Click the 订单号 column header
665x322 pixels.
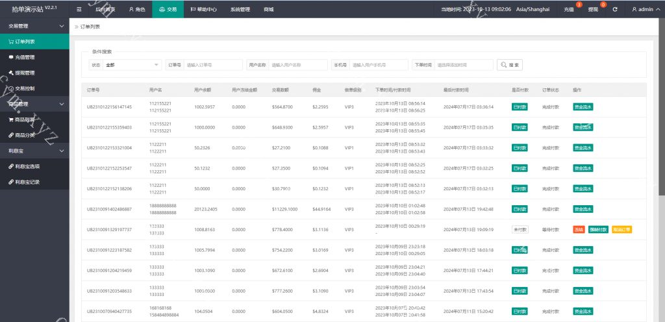[x=94, y=90]
